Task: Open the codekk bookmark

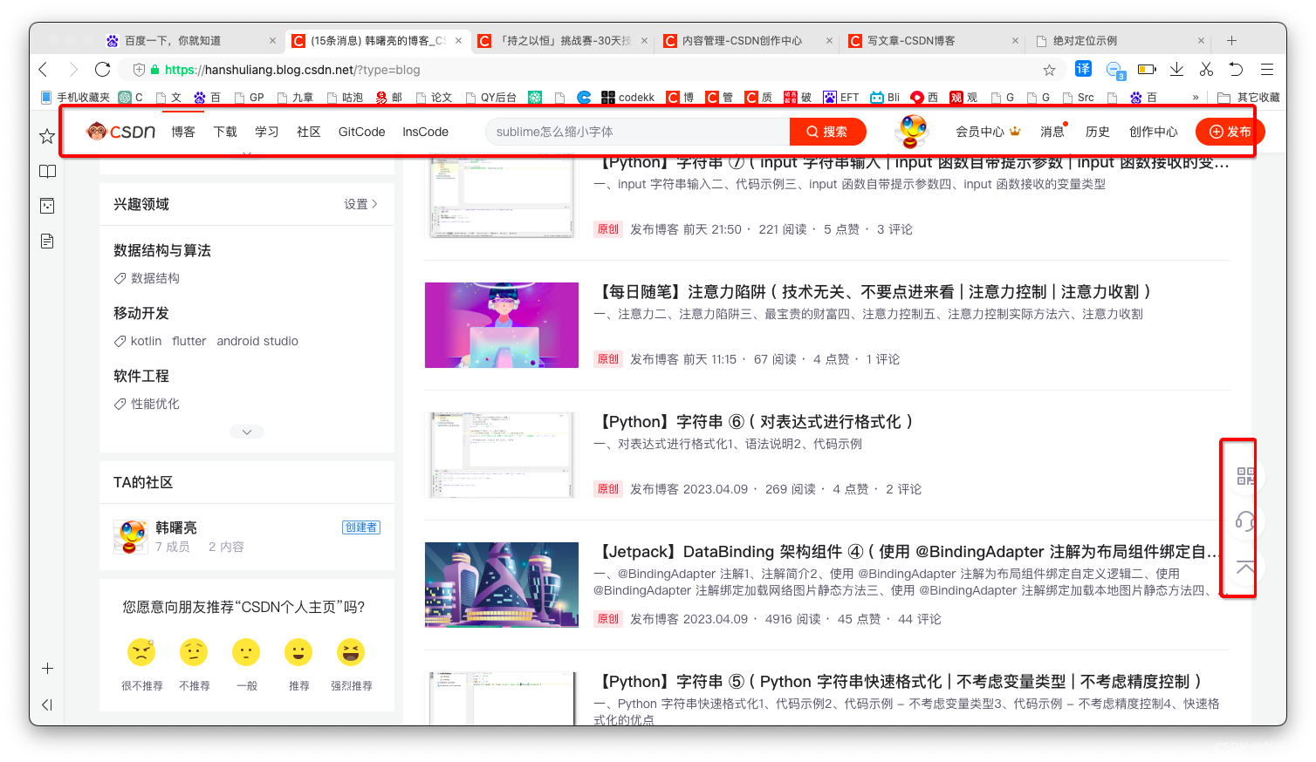Action: 627,98
